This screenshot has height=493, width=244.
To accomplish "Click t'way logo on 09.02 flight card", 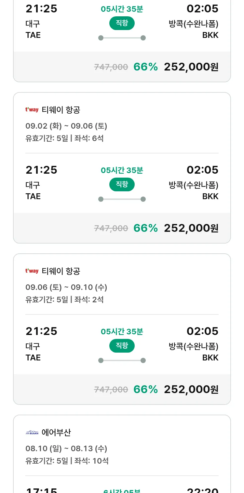I will (x=32, y=110).
